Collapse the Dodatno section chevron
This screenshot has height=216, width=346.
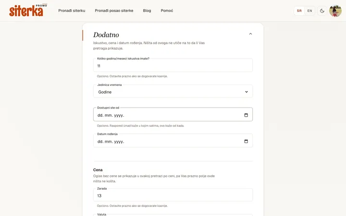tap(250, 34)
